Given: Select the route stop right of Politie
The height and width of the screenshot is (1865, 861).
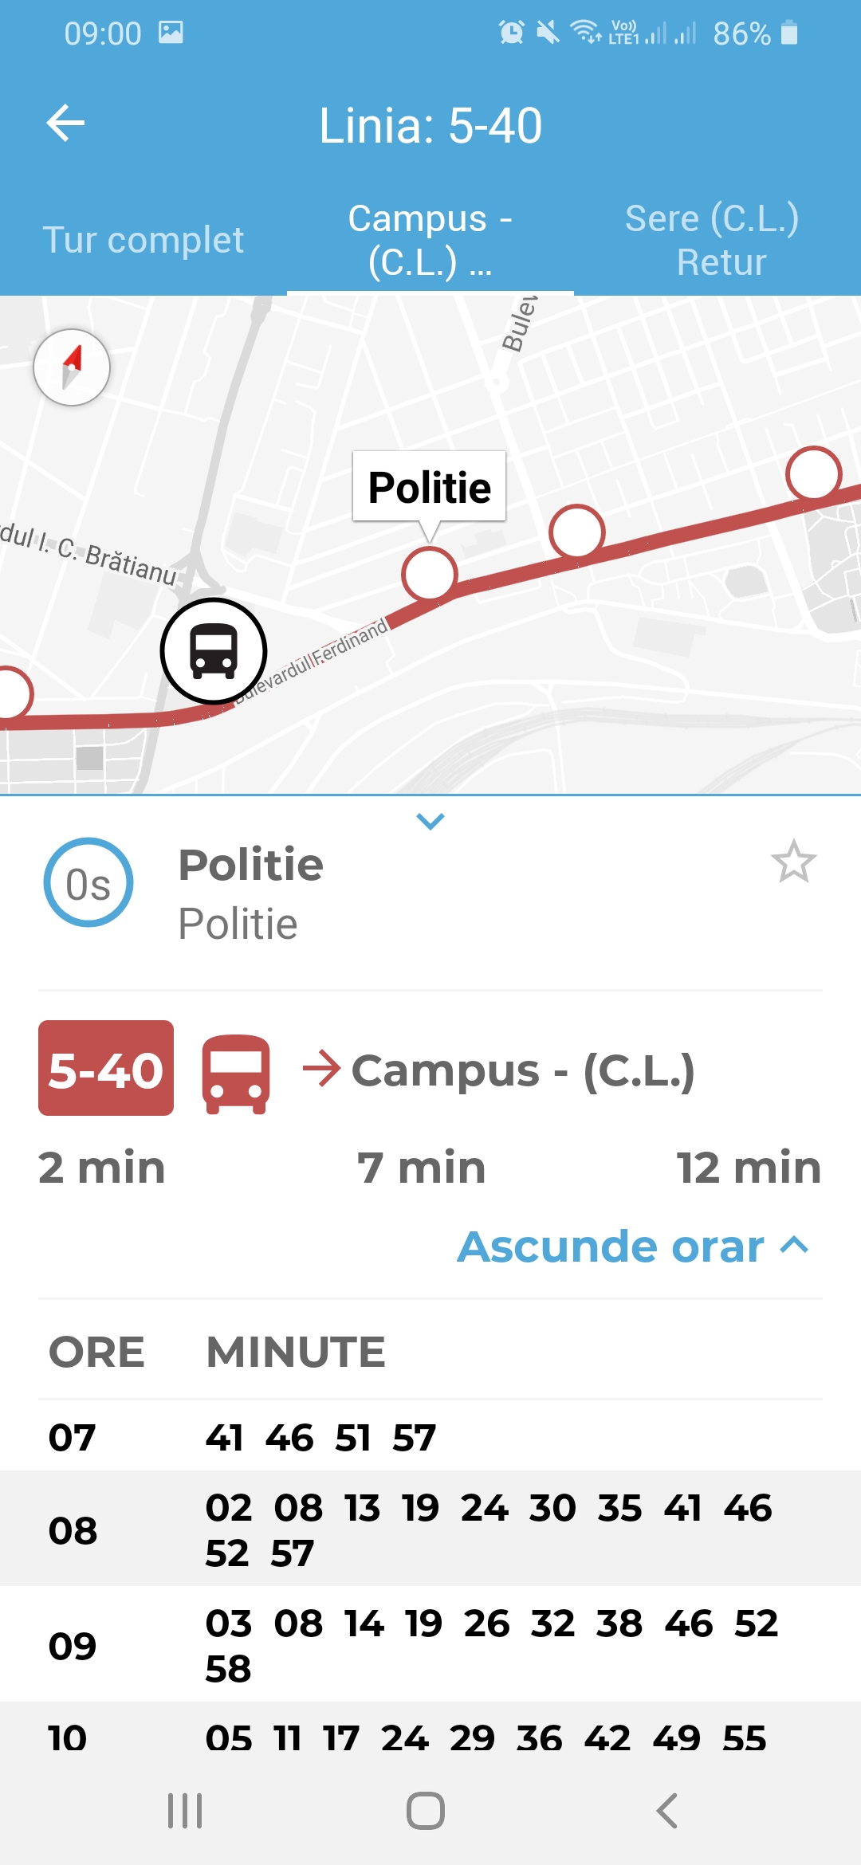Looking at the screenshot, I should (577, 532).
